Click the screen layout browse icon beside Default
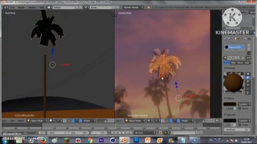Viewport: 257px width, 144px height. click(x=49, y=7)
